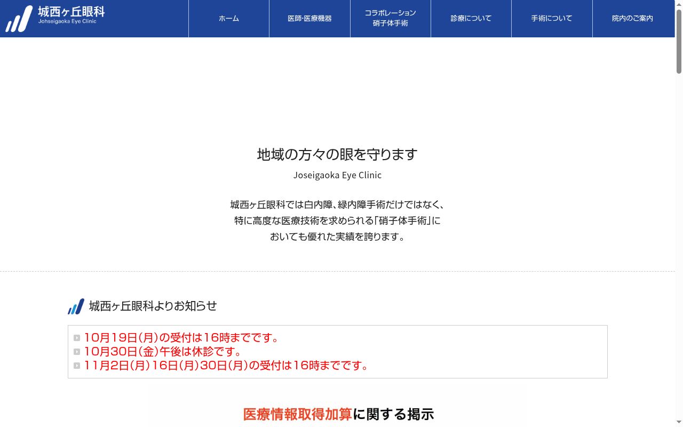Select the 10月19日(月)の受付は16時までです notice

click(182, 338)
